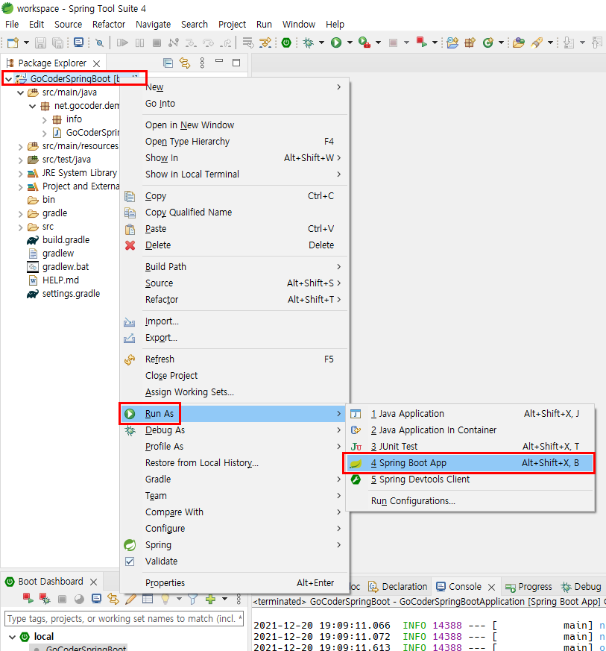Open the File menu
This screenshot has width=606, height=651.
pos(12,24)
